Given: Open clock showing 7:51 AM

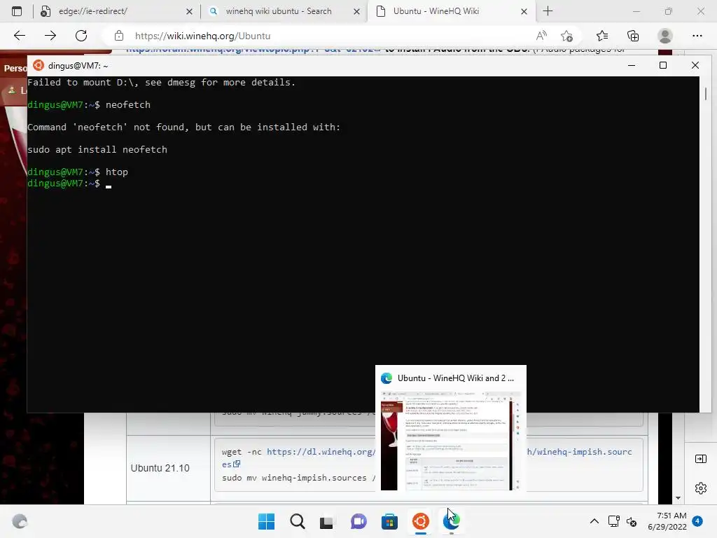Looking at the screenshot, I should [667, 521].
